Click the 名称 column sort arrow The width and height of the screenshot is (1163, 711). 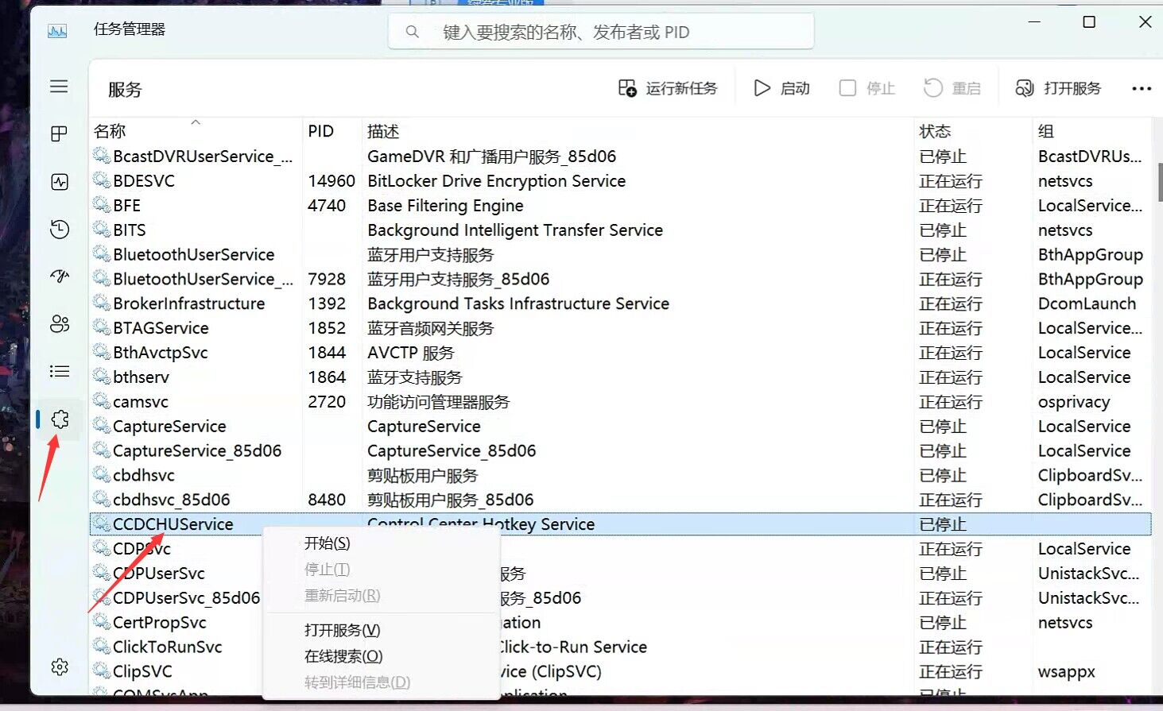click(194, 124)
